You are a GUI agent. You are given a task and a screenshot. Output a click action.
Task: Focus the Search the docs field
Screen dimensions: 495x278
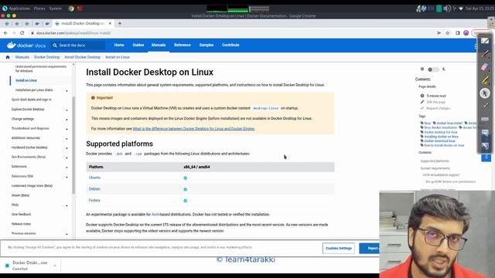click(x=77, y=46)
